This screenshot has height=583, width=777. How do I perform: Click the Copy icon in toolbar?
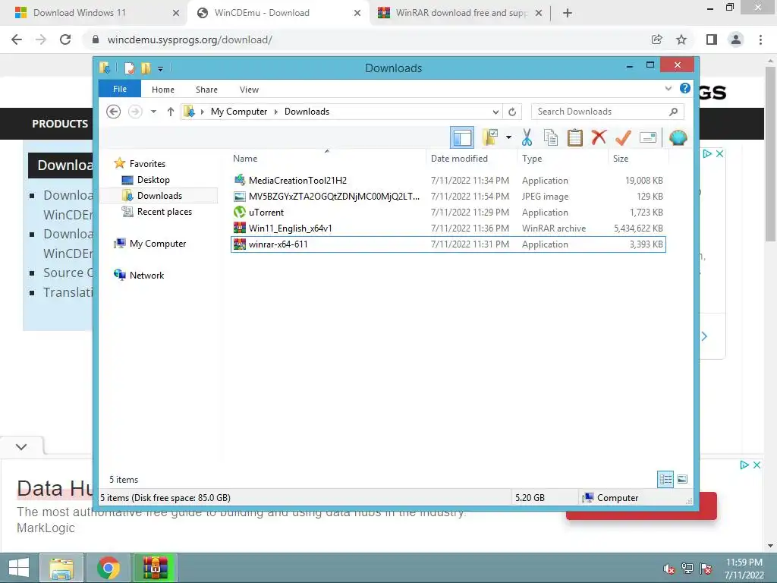coord(551,137)
